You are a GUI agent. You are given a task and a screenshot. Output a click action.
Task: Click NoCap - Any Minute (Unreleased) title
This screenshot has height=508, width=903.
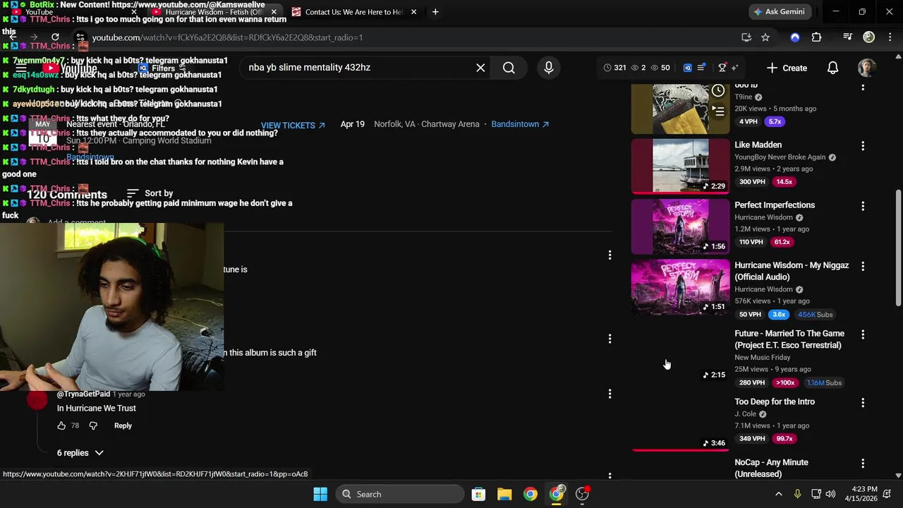772,468
